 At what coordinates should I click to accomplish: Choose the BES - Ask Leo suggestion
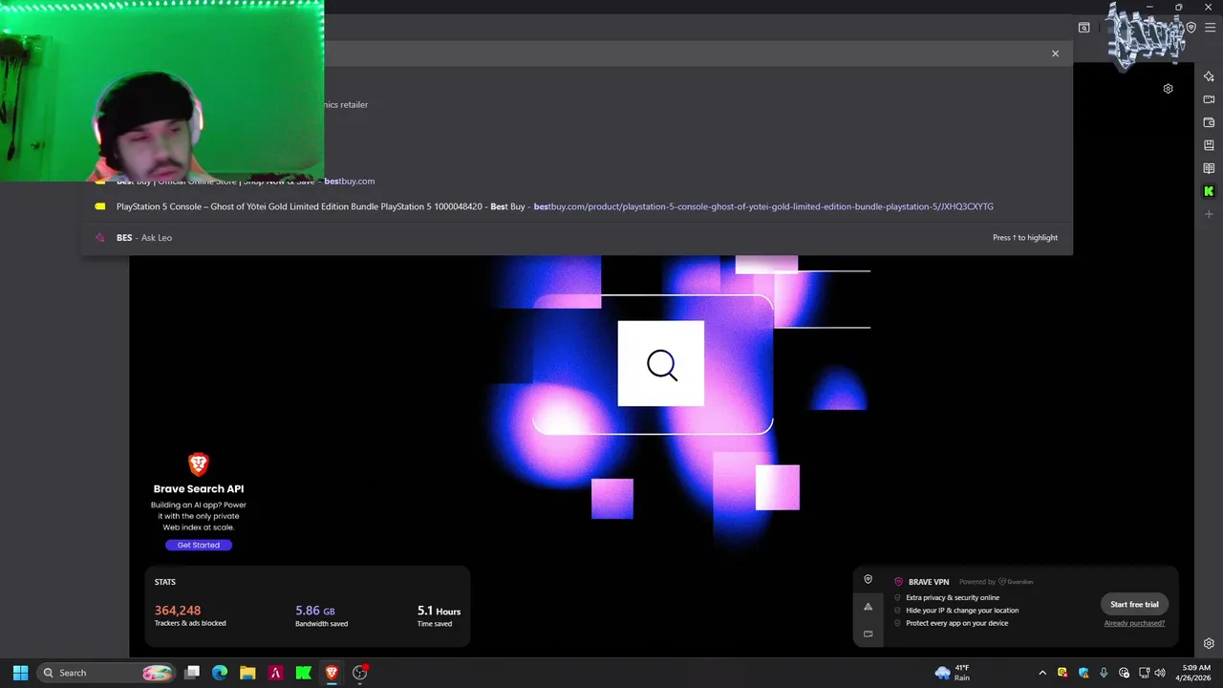click(x=577, y=237)
